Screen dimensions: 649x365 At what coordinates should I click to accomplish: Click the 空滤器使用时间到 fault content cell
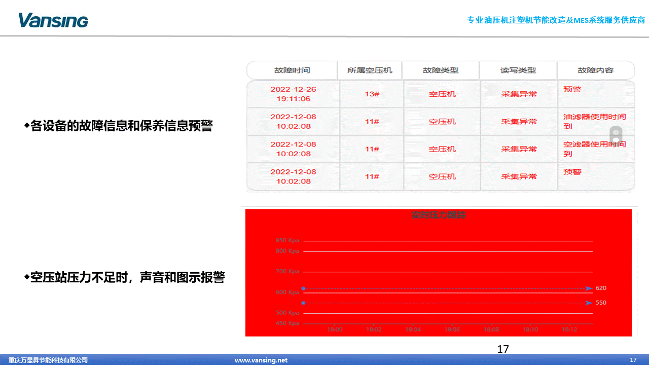(x=594, y=149)
